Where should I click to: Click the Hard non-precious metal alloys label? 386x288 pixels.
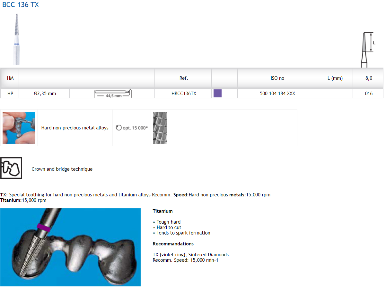tap(75, 128)
